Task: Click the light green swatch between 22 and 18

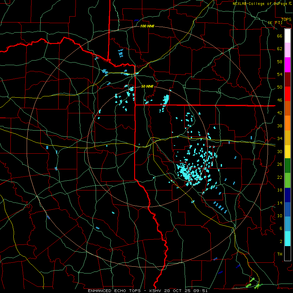Action: point(287,180)
